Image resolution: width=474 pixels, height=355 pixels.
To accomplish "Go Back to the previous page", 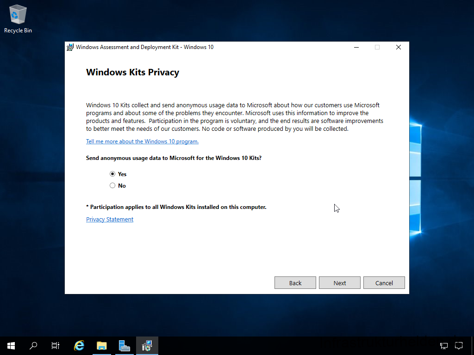I will tap(295, 283).
